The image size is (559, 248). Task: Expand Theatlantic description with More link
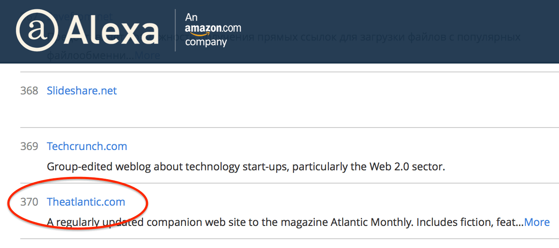click(537, 222)
